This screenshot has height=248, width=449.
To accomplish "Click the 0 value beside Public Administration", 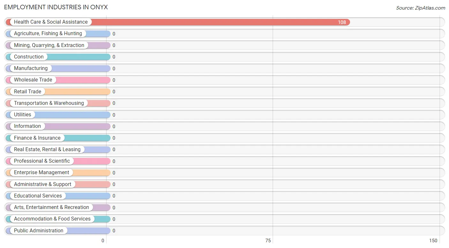I will click(x=114, y=231).
